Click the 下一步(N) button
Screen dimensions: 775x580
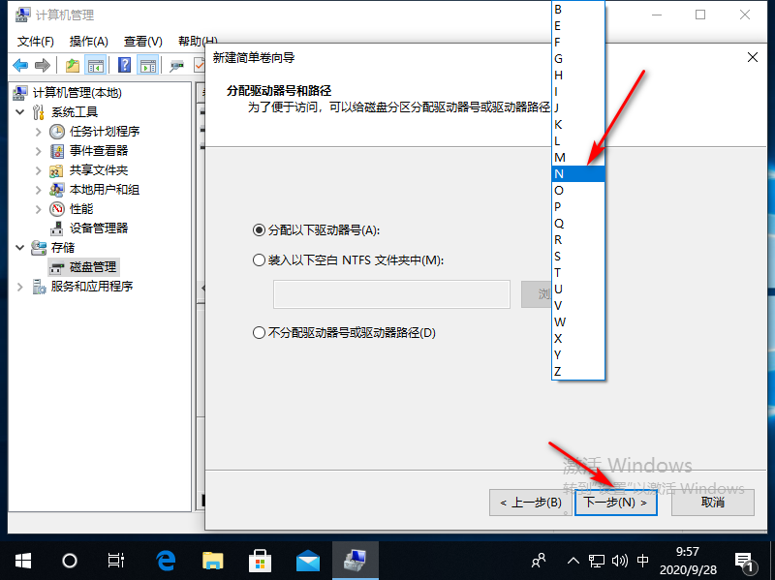tap(616, 503)
